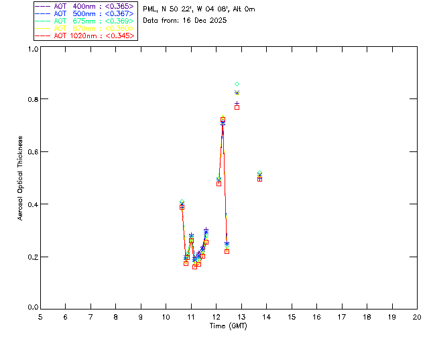429x343 pixels.
Task: Click the first red square point near 0.39
Action: tap(182, 207)
